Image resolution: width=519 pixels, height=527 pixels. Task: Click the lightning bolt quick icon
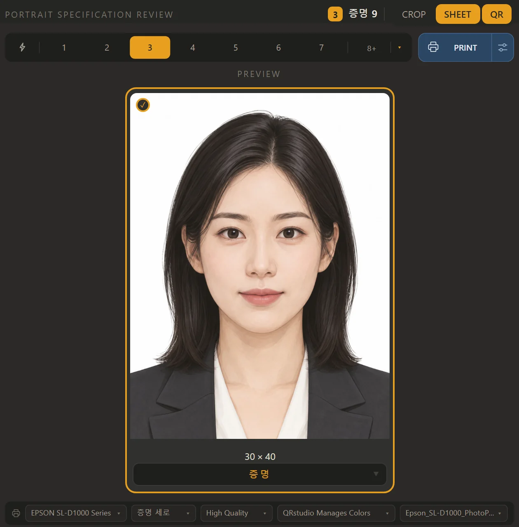pyautogui.click(x=23, y=47)
